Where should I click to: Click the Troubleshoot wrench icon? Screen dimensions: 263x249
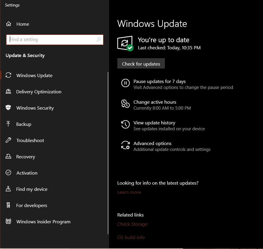pyautogui.click(x=9, y=140)
